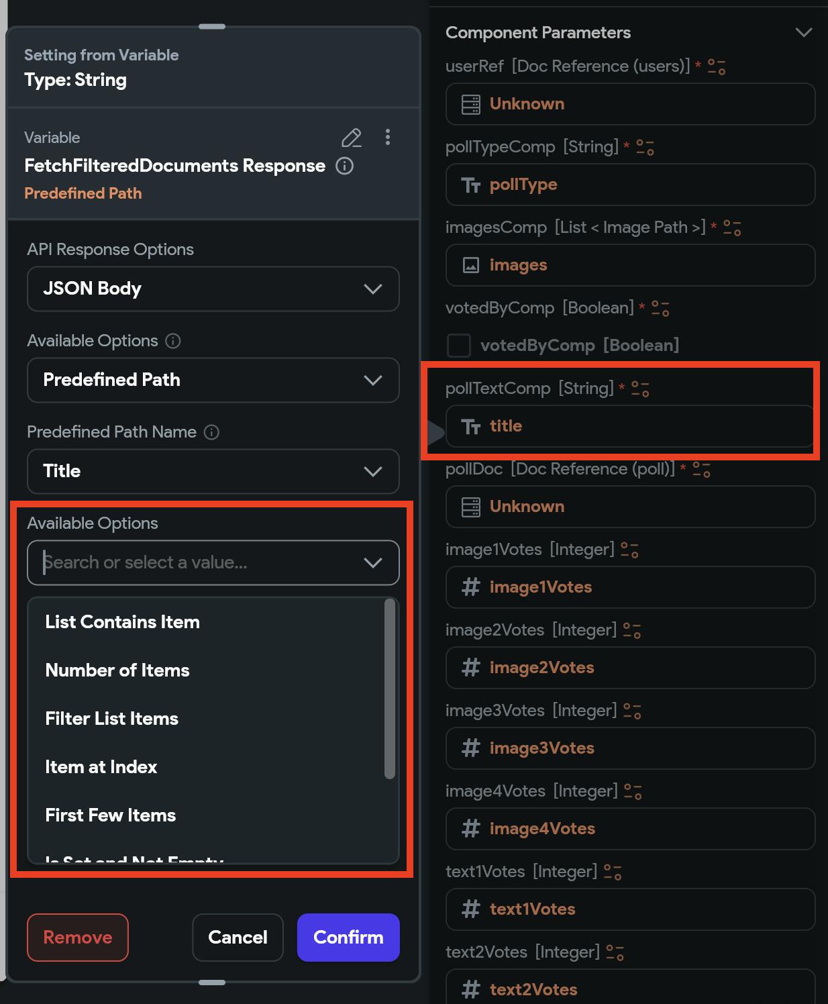The width and height of the screenshot is (828, 1004).
Task: Select Number of Items option
Action: coord(117,670)
